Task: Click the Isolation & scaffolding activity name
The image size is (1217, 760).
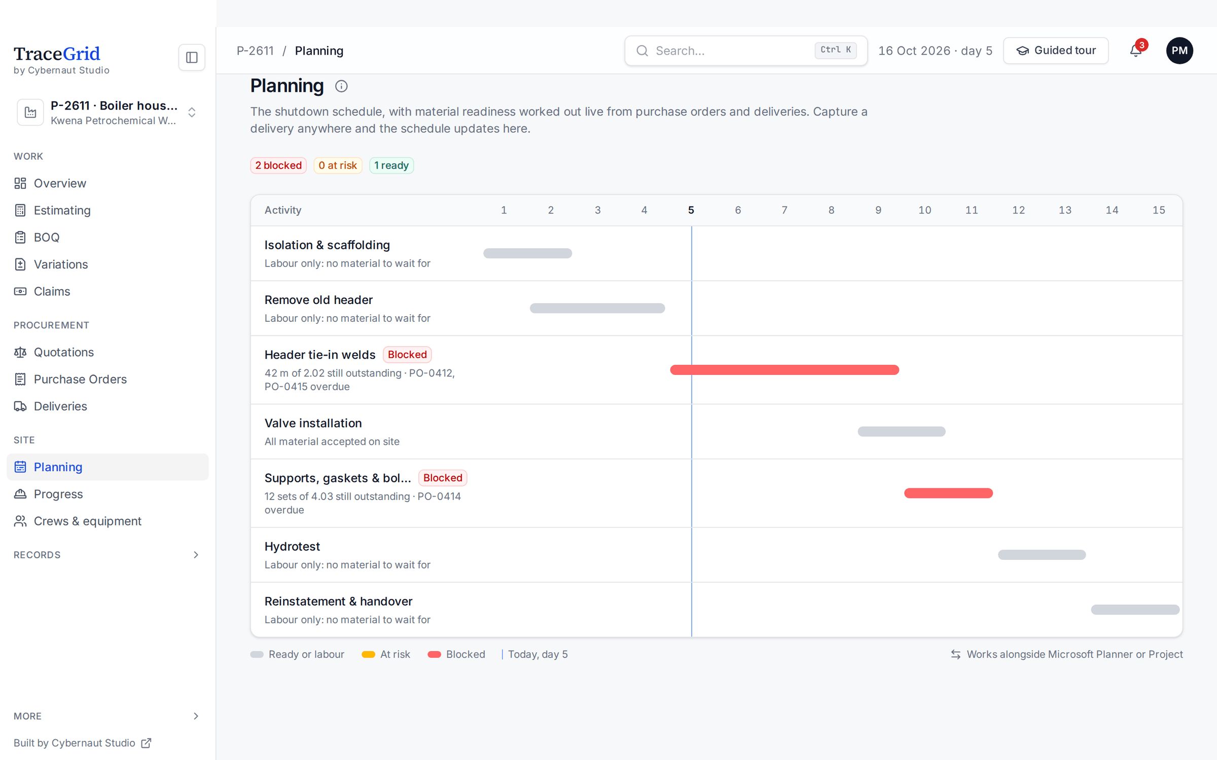Action: [327, 245]
